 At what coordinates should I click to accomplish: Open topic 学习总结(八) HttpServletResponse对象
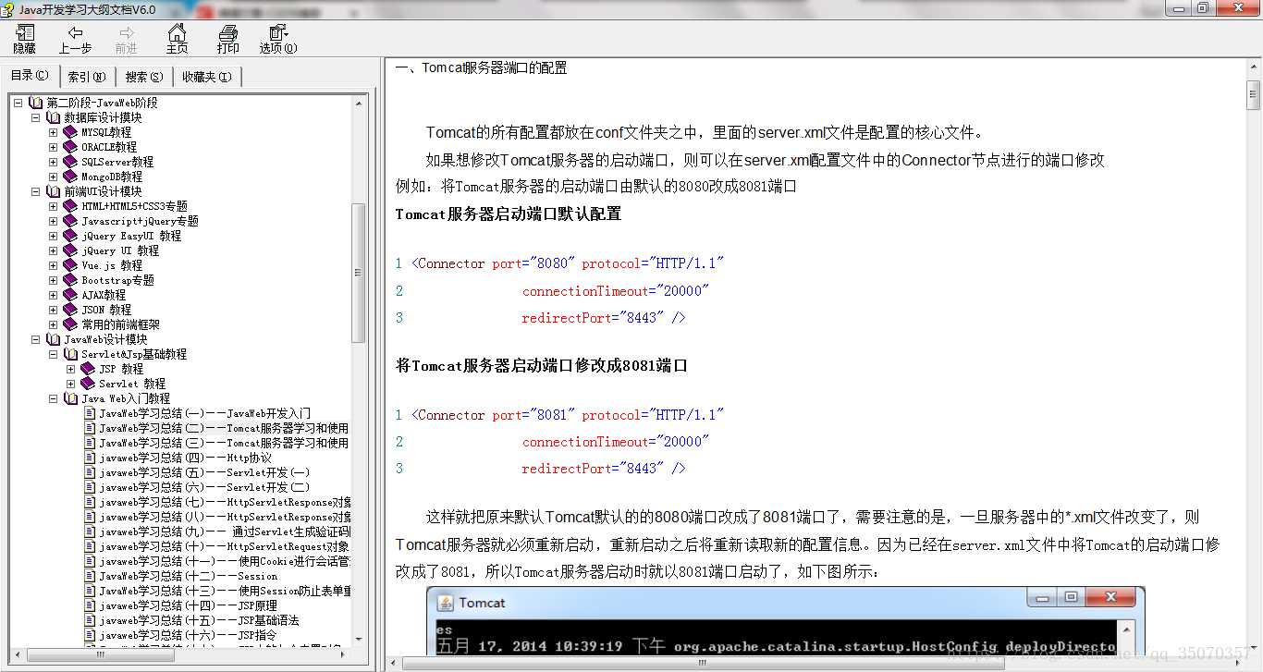coord(225,517)
